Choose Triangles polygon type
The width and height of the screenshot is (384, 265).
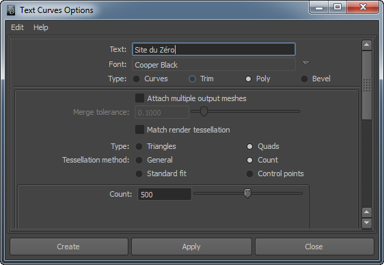click(139, 147)
